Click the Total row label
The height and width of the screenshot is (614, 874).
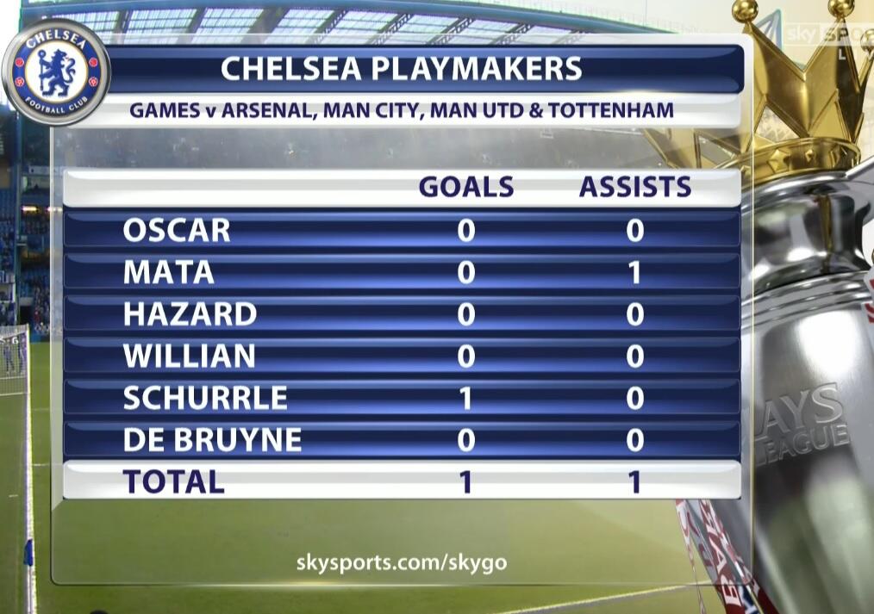[x=173, y=481]
